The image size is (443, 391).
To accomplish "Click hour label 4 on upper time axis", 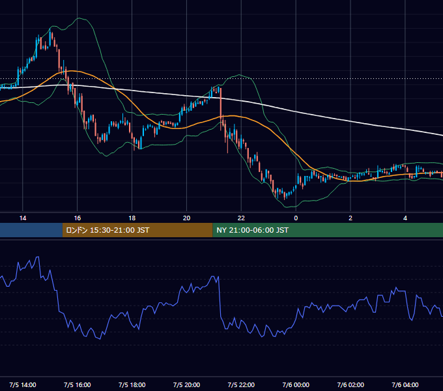I will coord(405,218).
